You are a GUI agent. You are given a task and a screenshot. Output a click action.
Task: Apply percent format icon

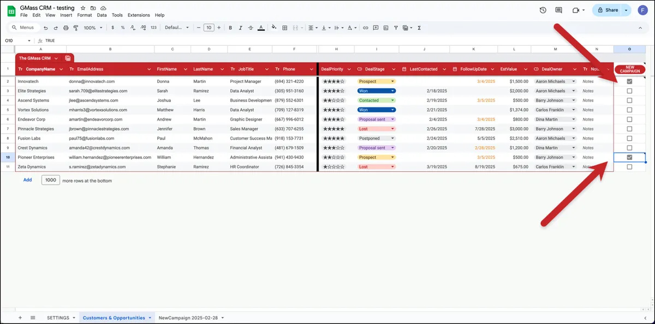tap(123, 27)
